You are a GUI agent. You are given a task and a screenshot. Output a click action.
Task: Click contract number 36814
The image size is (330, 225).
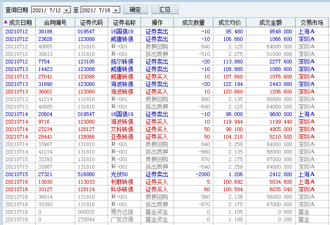(45, 197)
